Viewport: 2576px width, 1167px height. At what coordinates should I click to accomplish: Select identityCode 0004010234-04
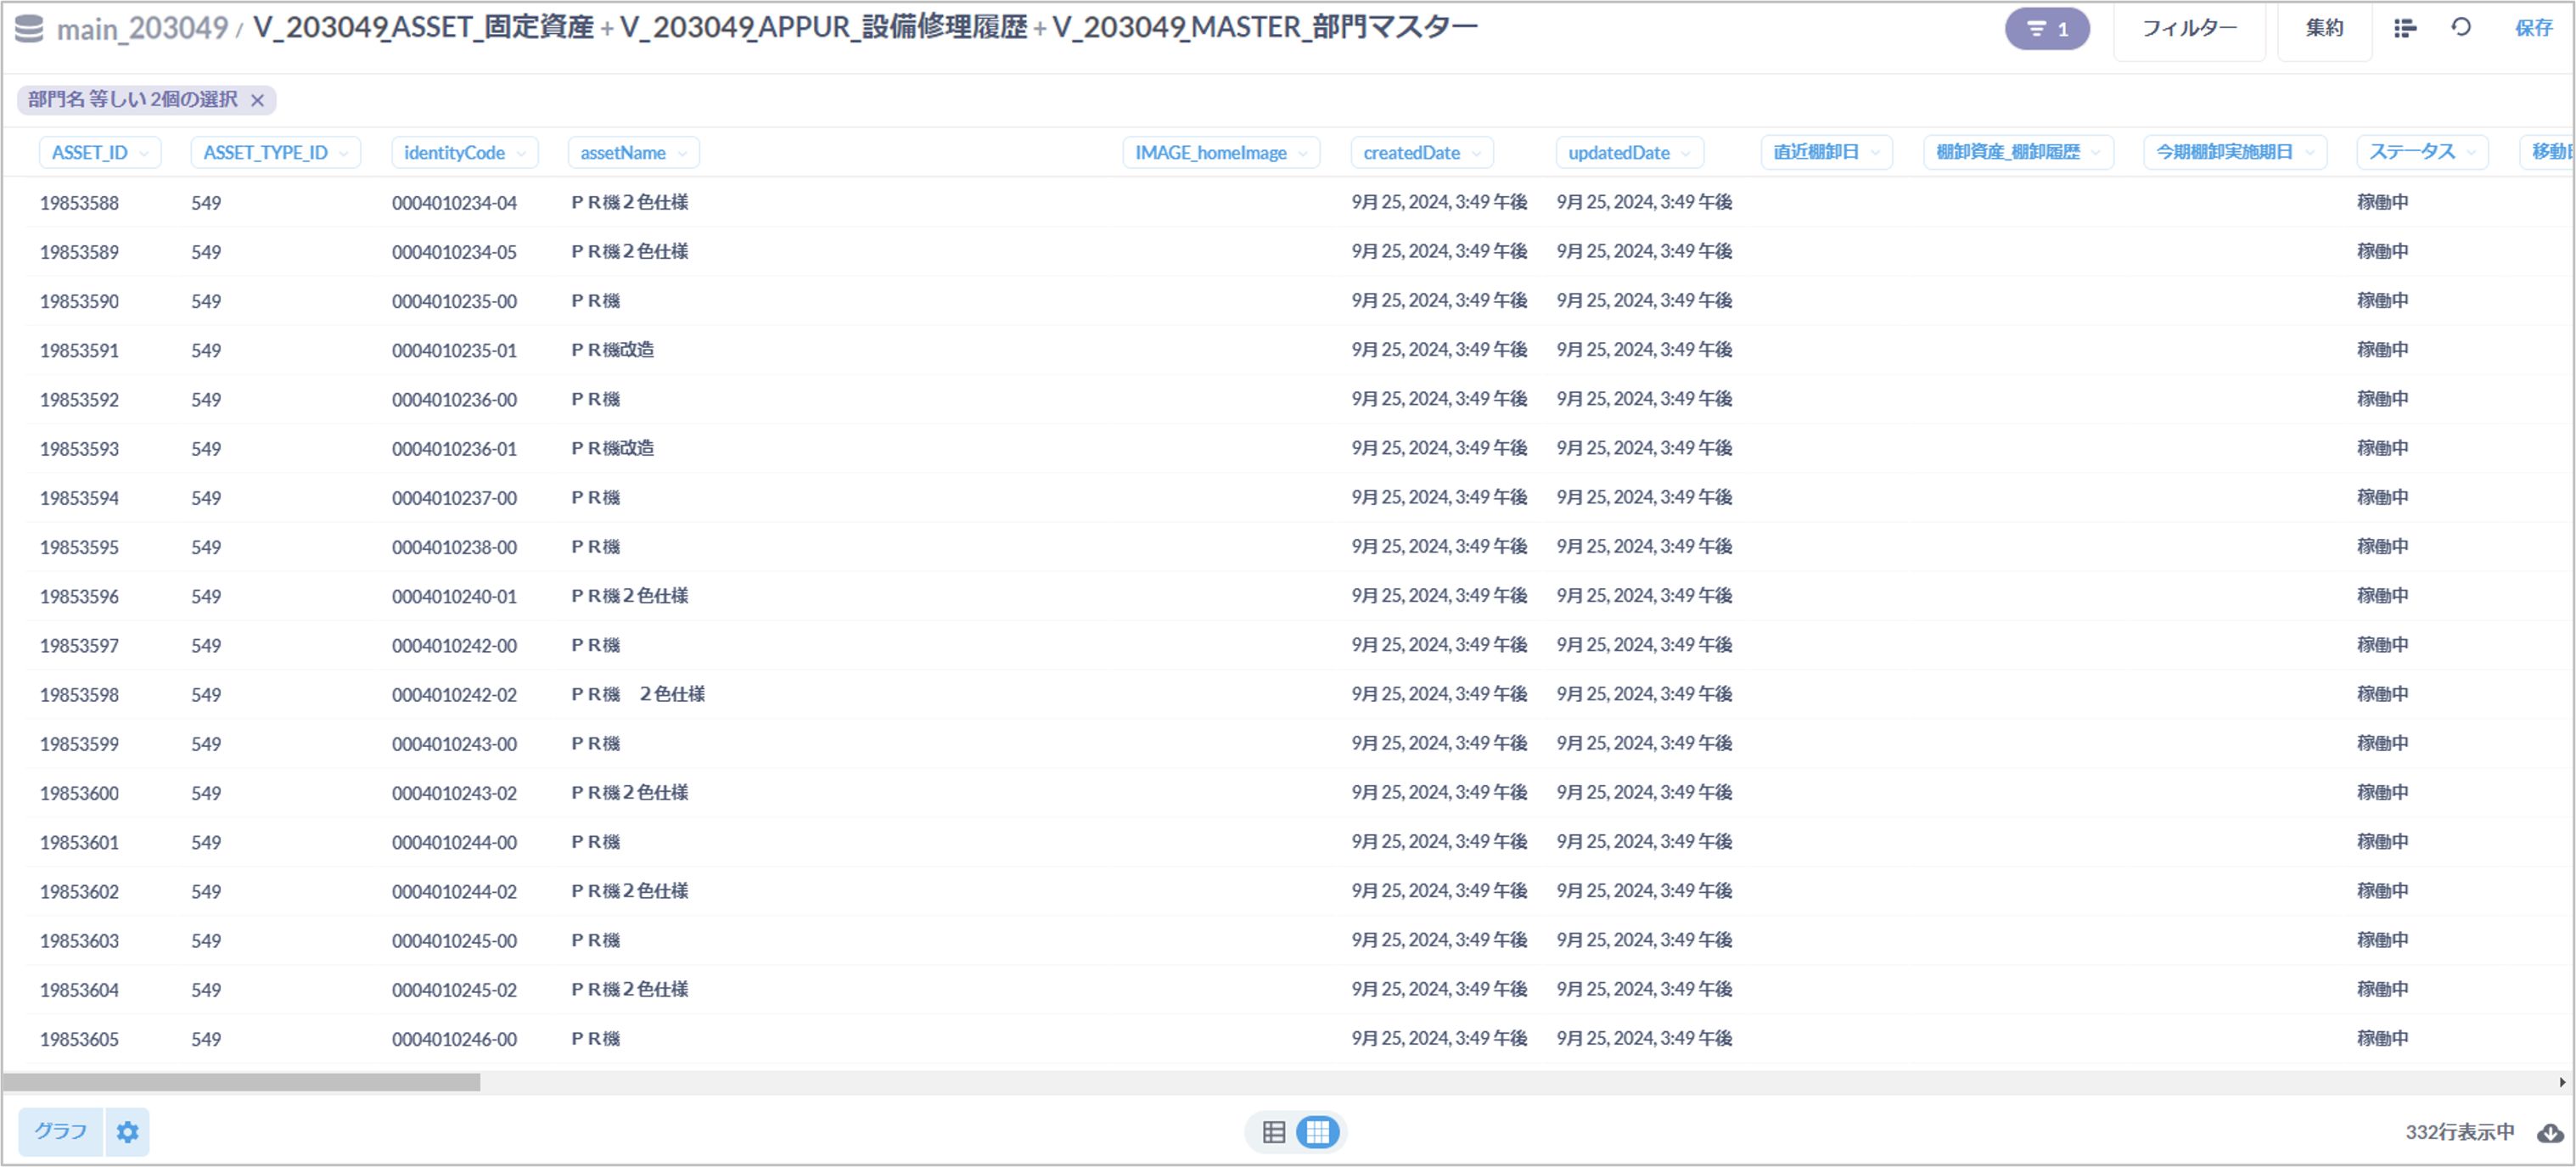[454, 203]
